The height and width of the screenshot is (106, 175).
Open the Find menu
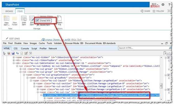pos(10,43)
